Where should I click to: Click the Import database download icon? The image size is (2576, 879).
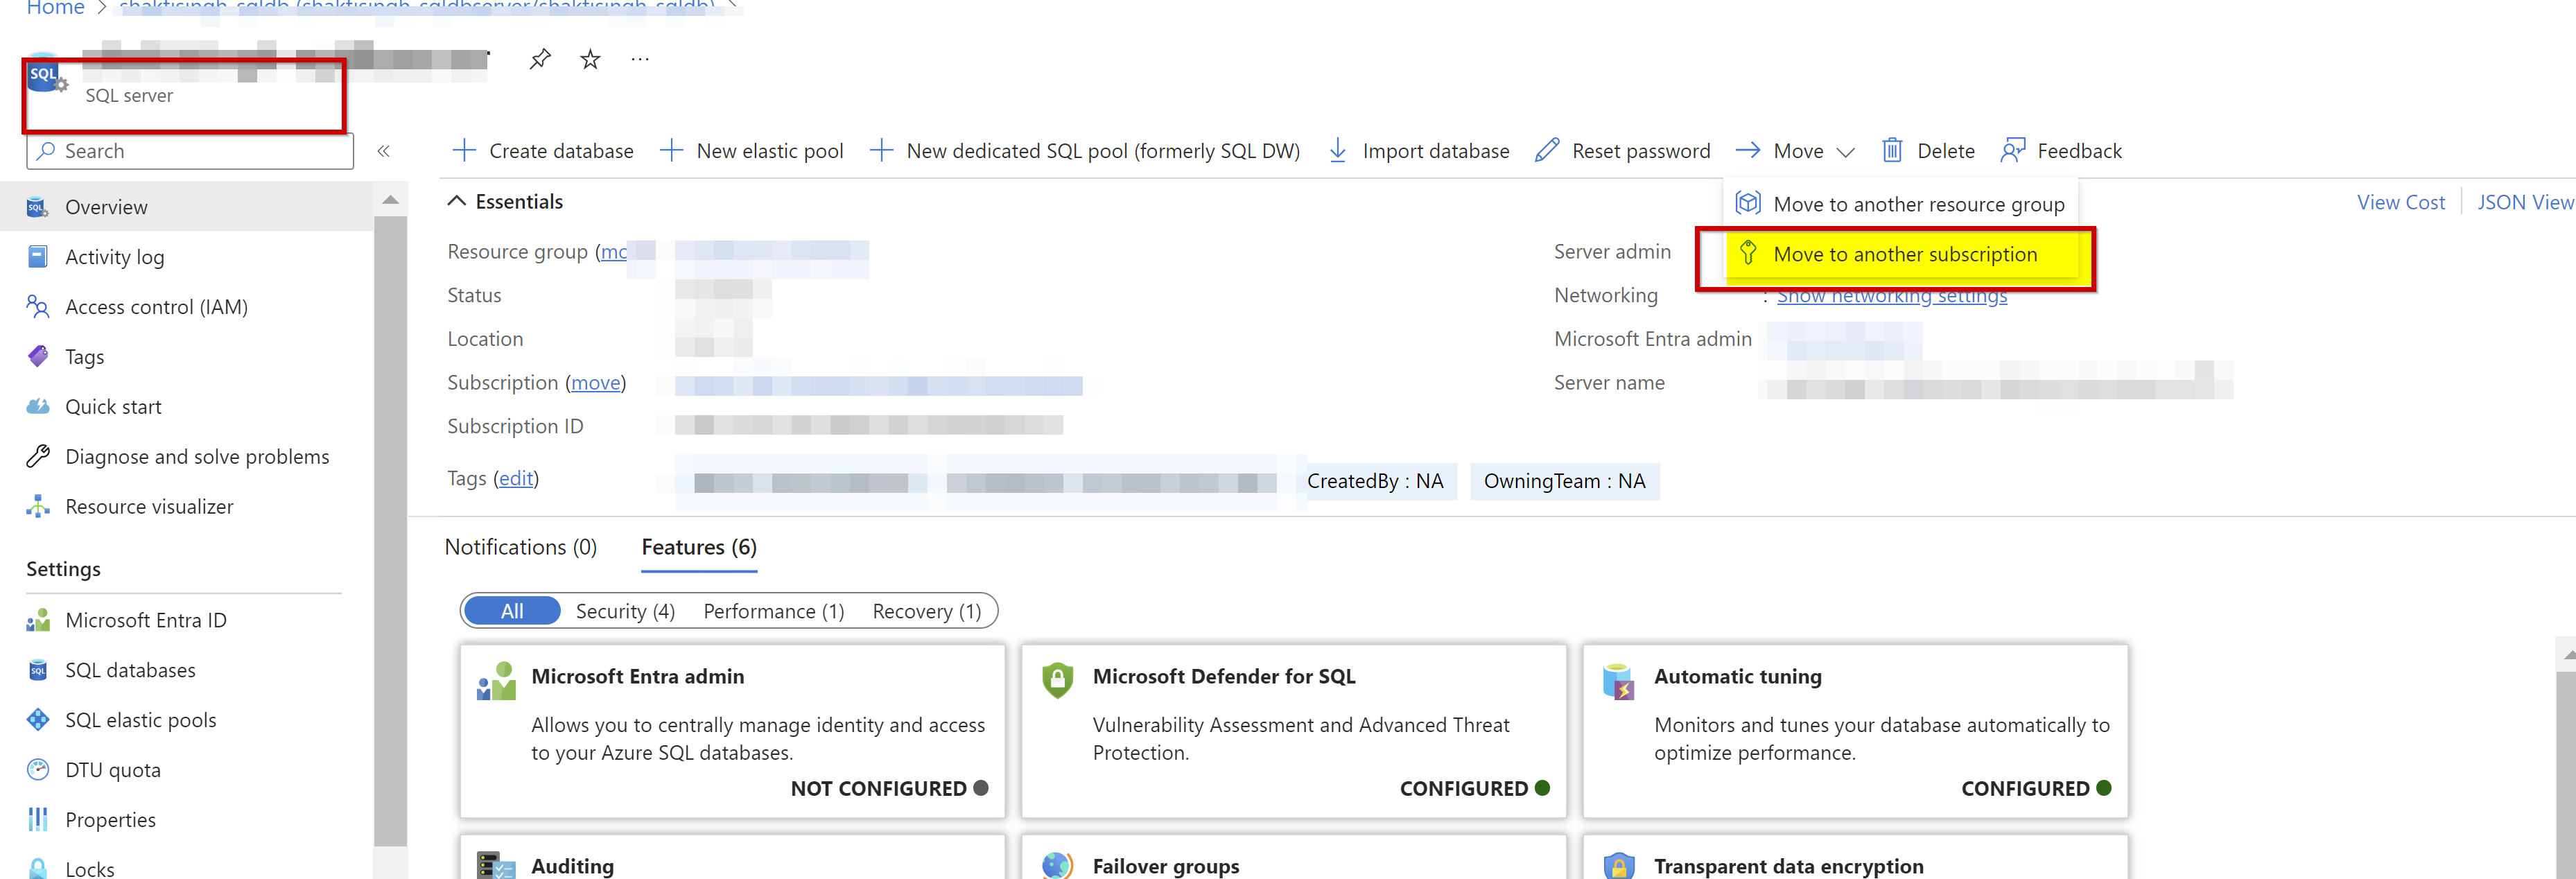(x=1338, y=151)
